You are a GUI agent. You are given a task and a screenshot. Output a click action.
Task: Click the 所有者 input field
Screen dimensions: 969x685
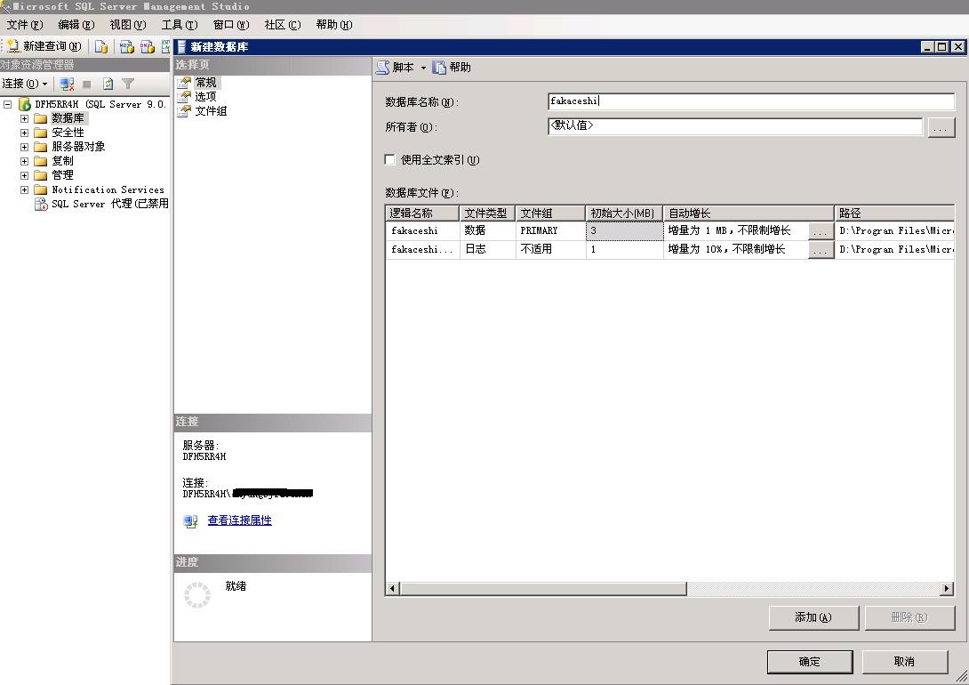click(x=735, y=126)
